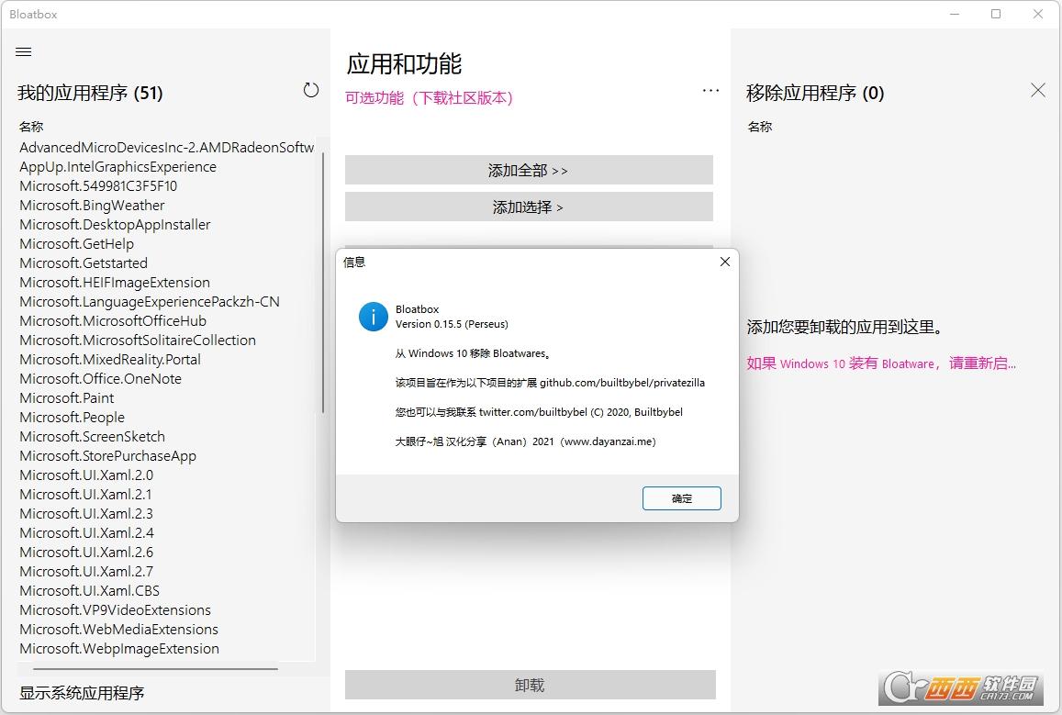Click the 如果 Windows 10 装有 Bloatware link
This screenshot has height=715, width=1062.
tap(881, 363)
